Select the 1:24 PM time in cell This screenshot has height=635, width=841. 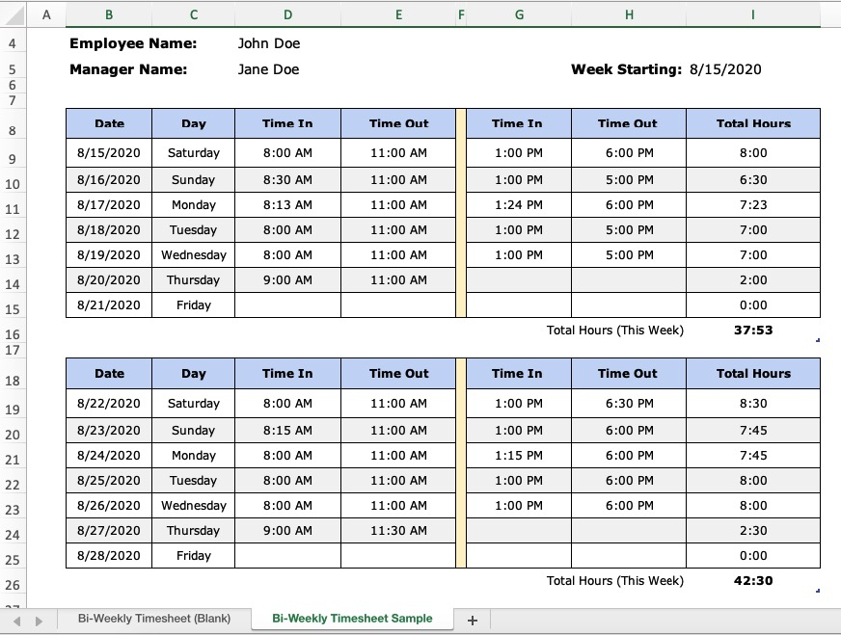[519, 204]
